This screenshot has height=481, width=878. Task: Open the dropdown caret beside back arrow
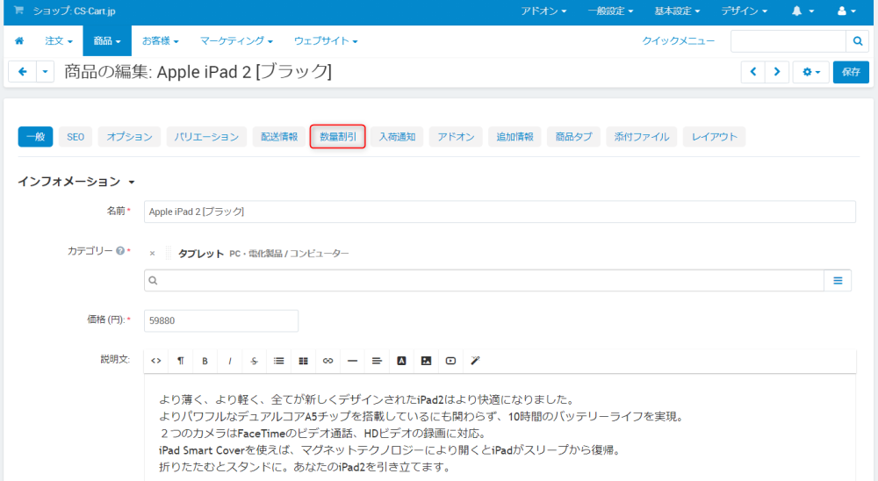point(46,72)
